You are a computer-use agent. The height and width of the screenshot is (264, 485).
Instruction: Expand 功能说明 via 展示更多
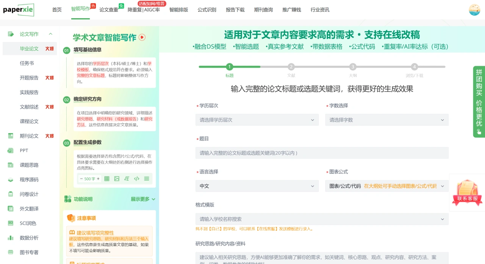[x=140, y=199]
